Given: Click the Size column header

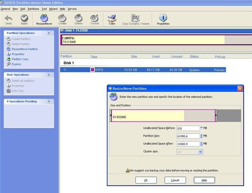Looking at the screenshot, I should (x=134, y=56).
